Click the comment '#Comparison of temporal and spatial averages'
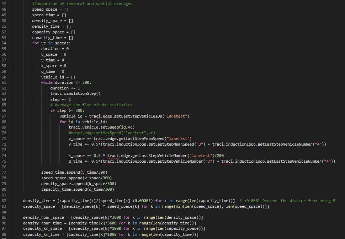Viewport: 345px width, 239px height. tap(82, 4)
